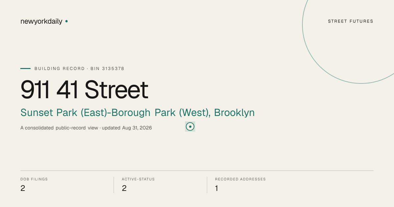Open the newyorkdaily logo home link
Viewport: 394px width, 207px height.
click(41, 21)
